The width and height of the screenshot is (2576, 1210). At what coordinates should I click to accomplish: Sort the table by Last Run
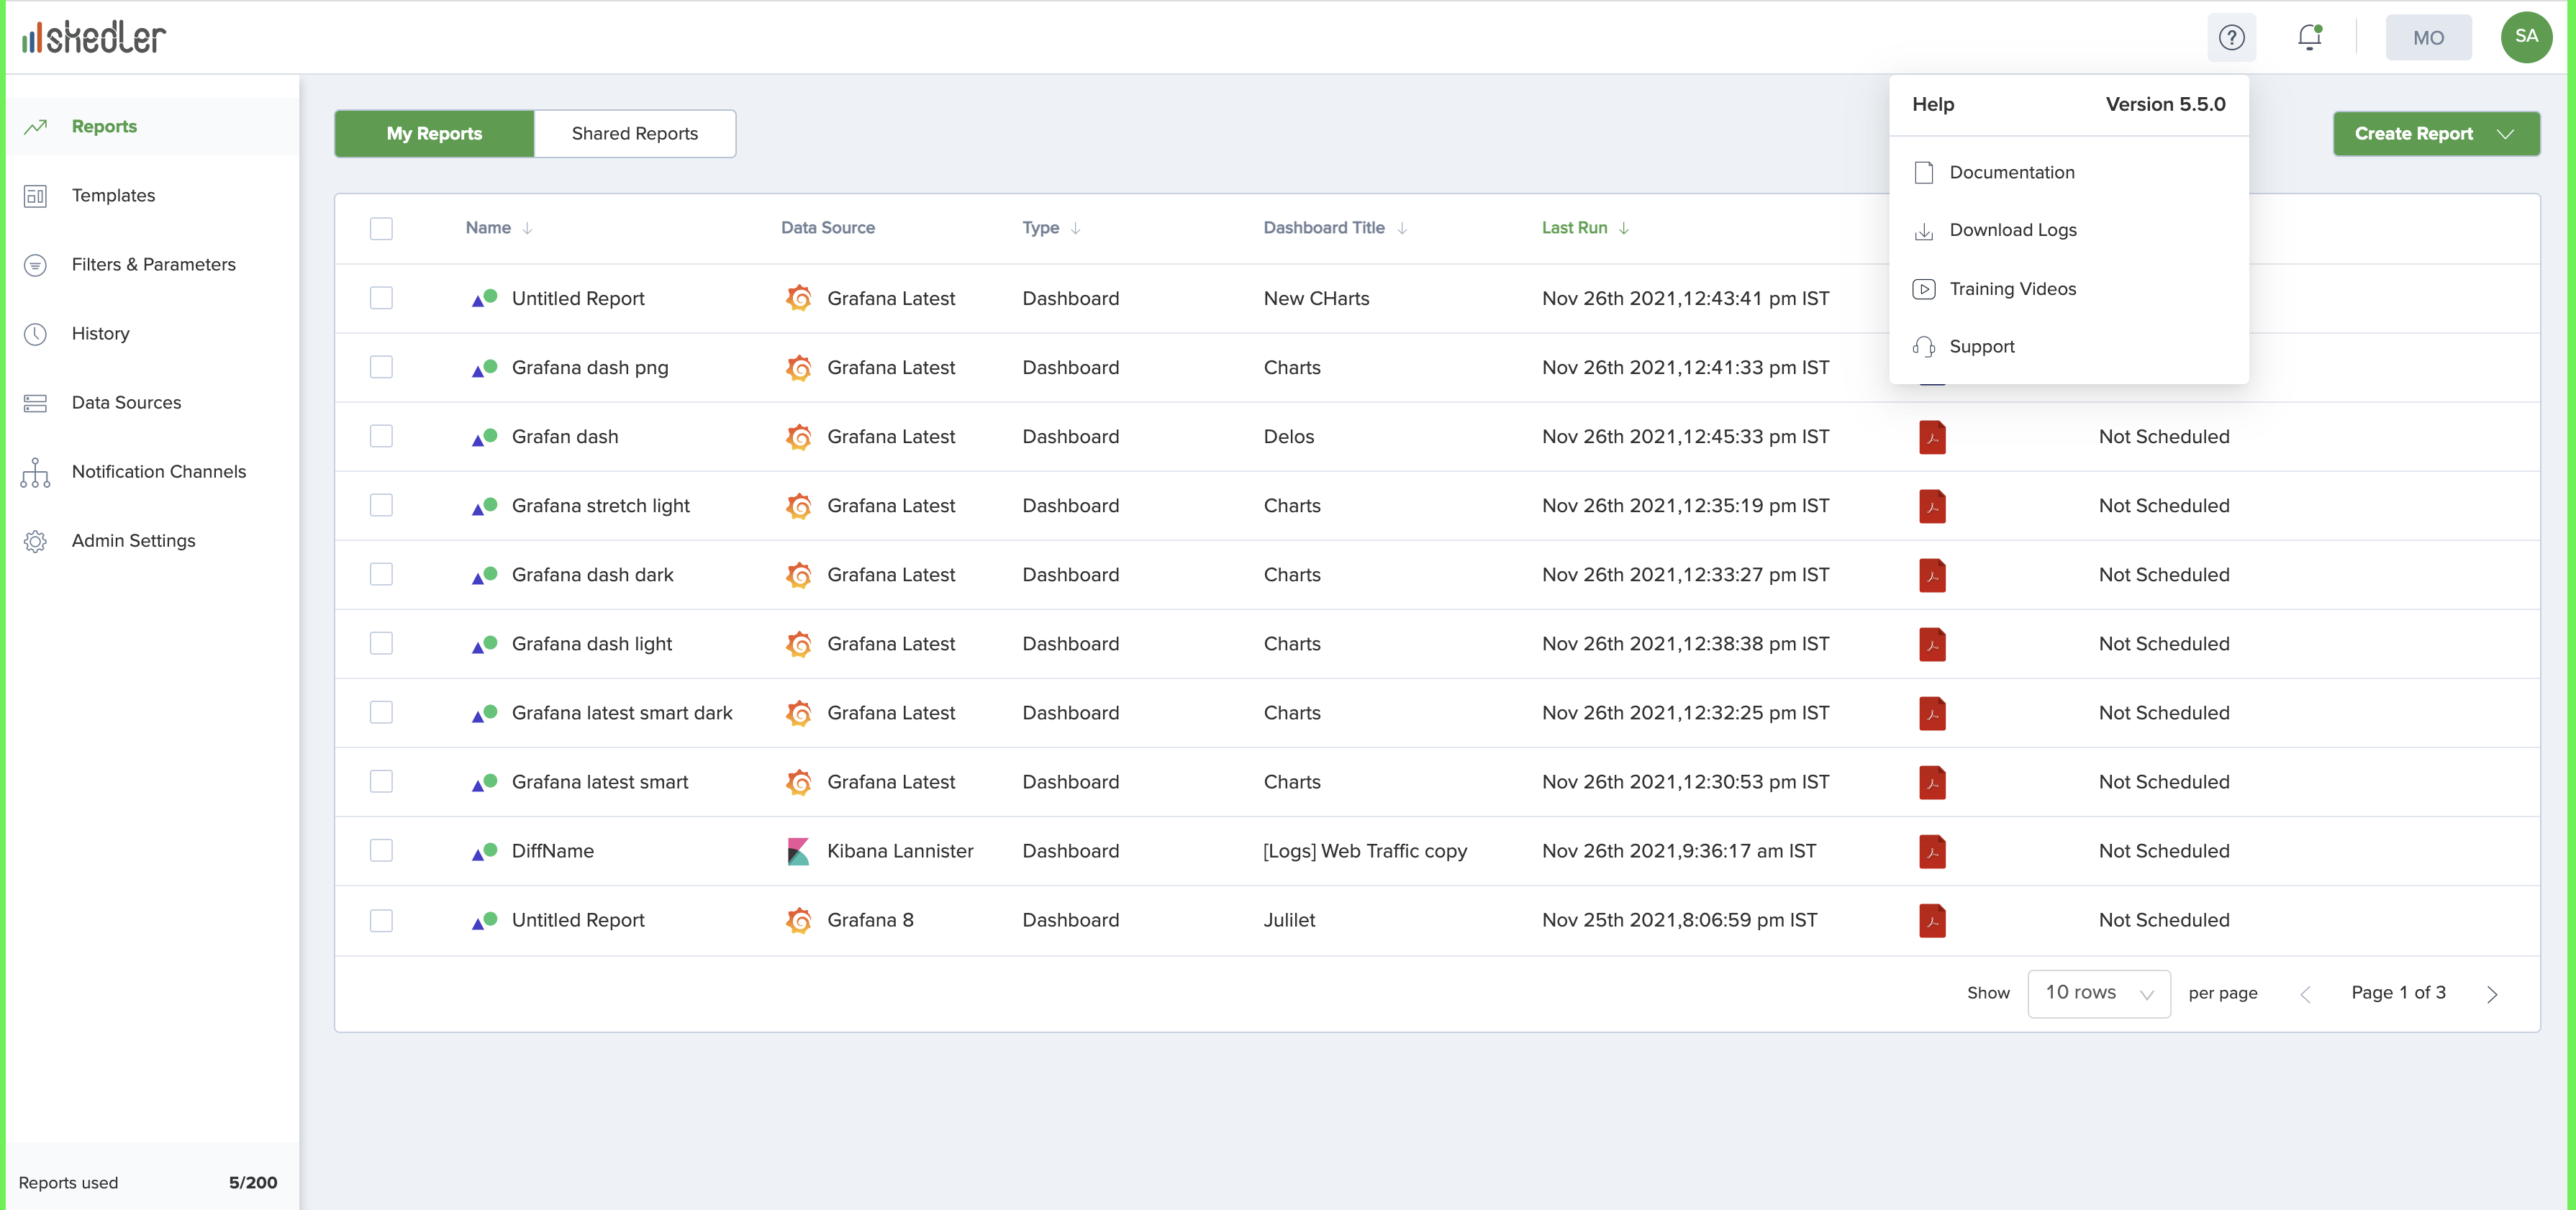point(1584,228)
